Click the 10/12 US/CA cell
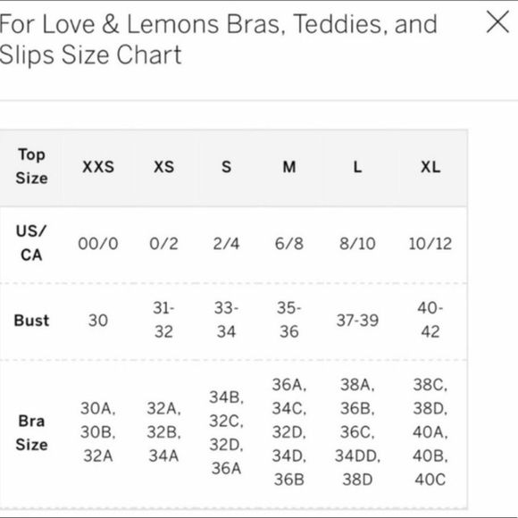Viewport: 518px width, 518px height. [430, 244]
